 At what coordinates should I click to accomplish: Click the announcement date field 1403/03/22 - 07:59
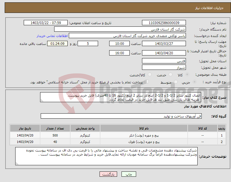tap(46, 23)
